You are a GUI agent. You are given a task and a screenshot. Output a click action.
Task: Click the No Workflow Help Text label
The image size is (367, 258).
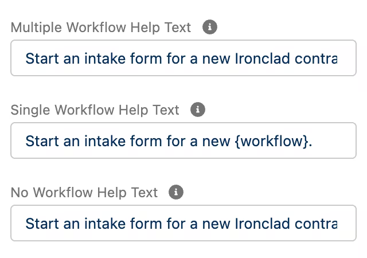pyautogui.click(x=84, y=193)
